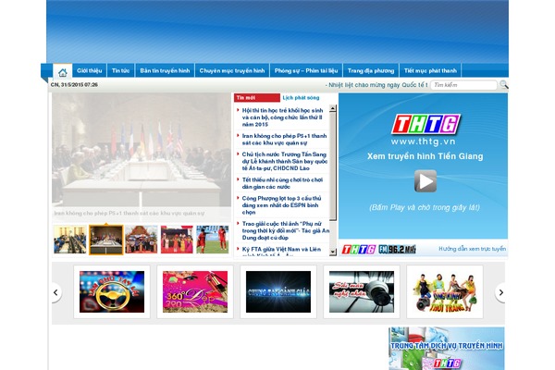Screen dimensions: 555x370
Task: Open Hội thi tin học trẻ news
Action: pos(283,117)
